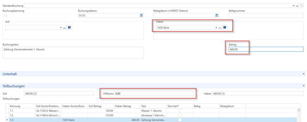Click the nk.1146/A Kehrich account cell
The height and width of the screenshot is (122, 307).
(48, 115)
